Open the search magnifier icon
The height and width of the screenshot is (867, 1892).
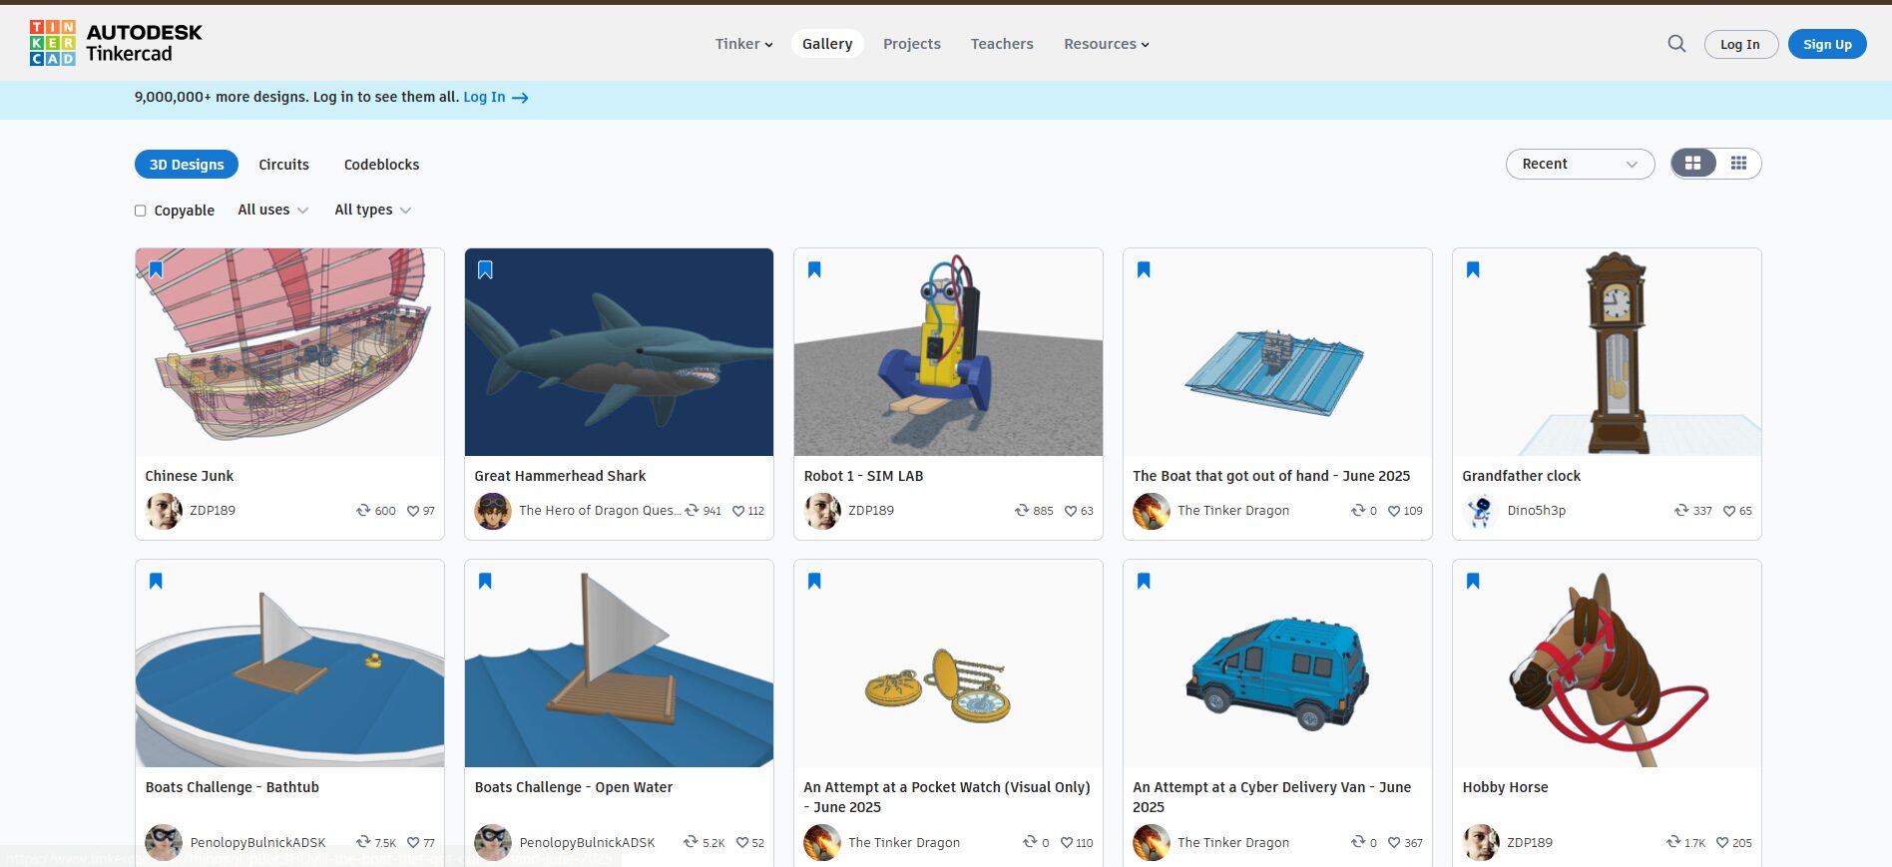(x=1676, y=44)
